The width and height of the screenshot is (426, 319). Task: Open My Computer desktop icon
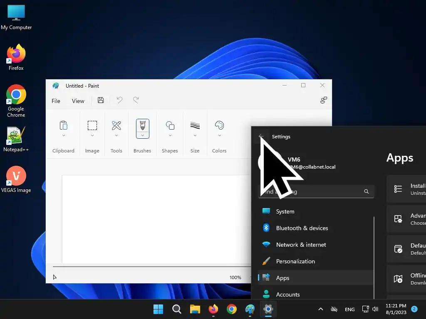tap(16, 17)
